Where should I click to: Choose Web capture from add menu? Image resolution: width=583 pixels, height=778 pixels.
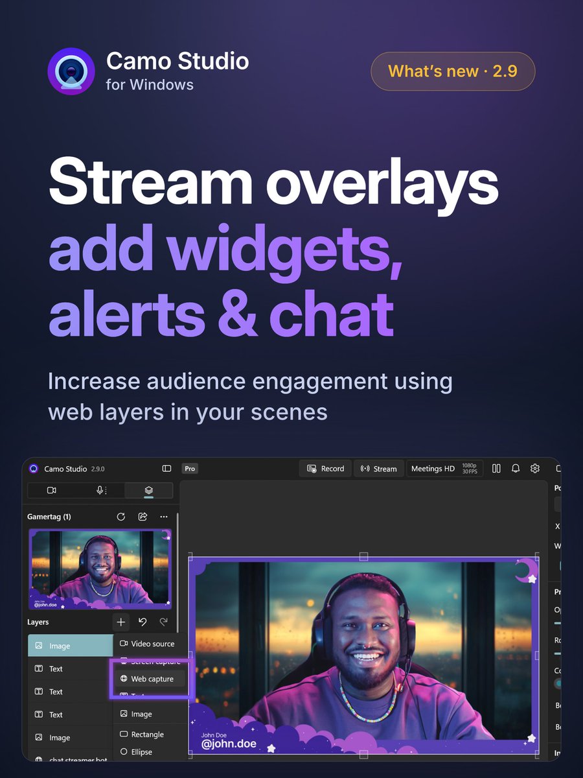(x=150, y=679)
